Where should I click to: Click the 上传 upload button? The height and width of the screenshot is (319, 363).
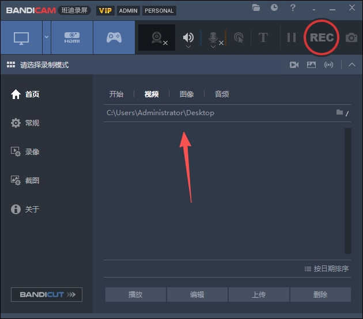coord(259,294)
